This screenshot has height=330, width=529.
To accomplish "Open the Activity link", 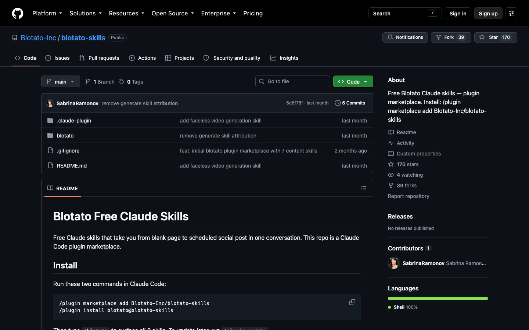I will pyautogui.click(x=401, y=143).
